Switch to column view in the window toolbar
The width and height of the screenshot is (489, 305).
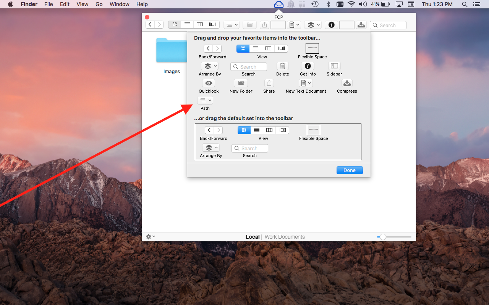(200, 25)
